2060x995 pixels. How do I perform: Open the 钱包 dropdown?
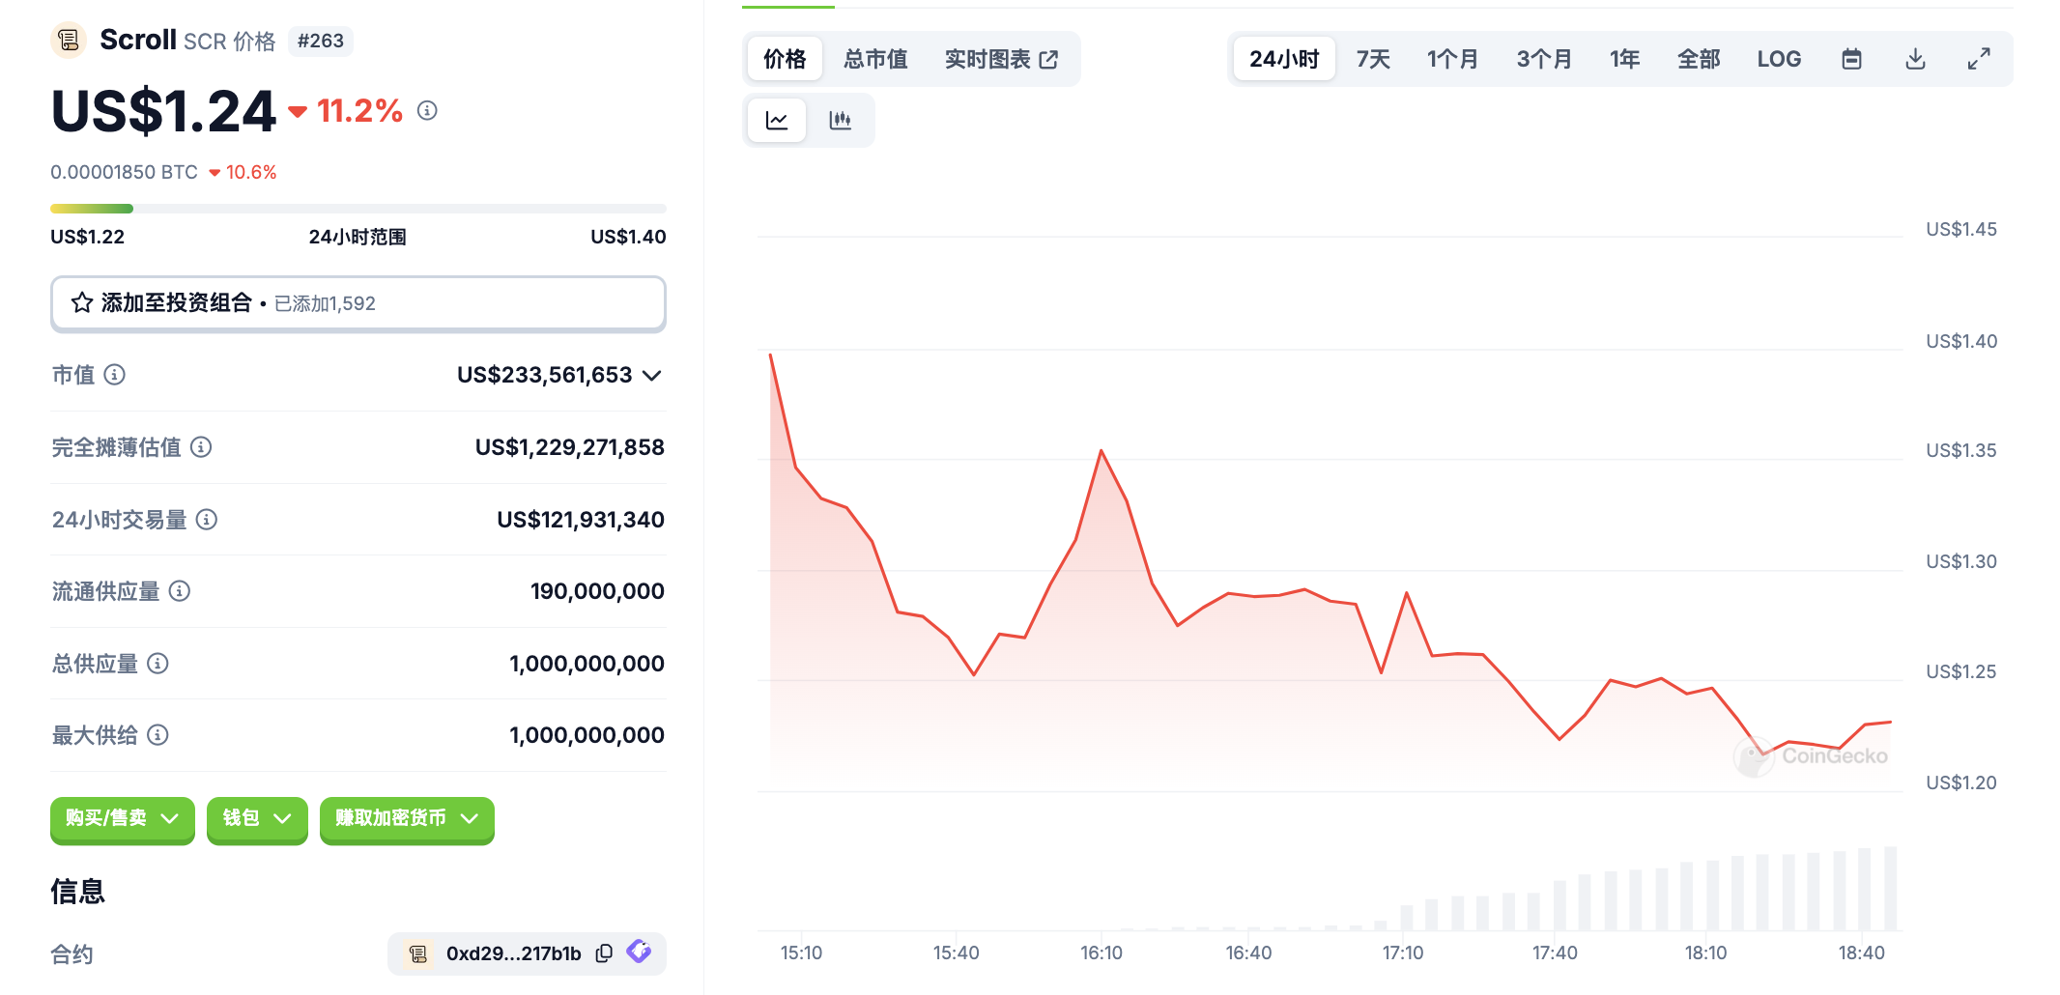click(x=256, y=818)
